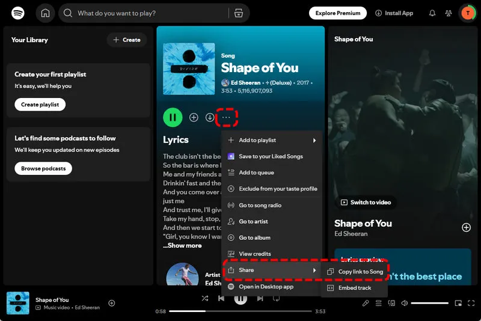Open the queue icon

point(379,303)
